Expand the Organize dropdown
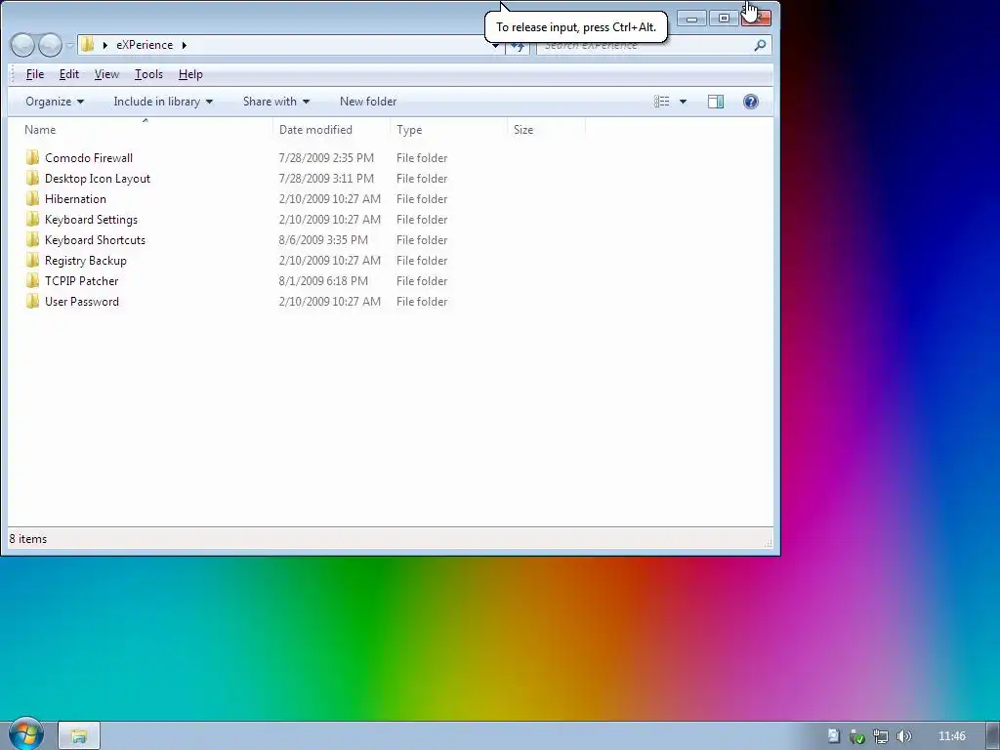 (x=55, y=102)
